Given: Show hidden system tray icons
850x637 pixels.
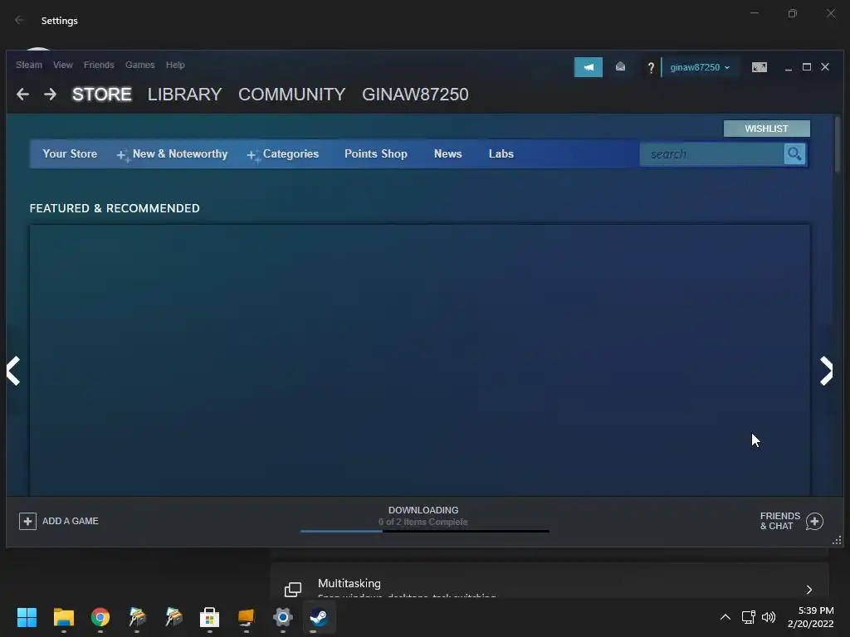Looking at the screenshot, I should tap(725, 617).
